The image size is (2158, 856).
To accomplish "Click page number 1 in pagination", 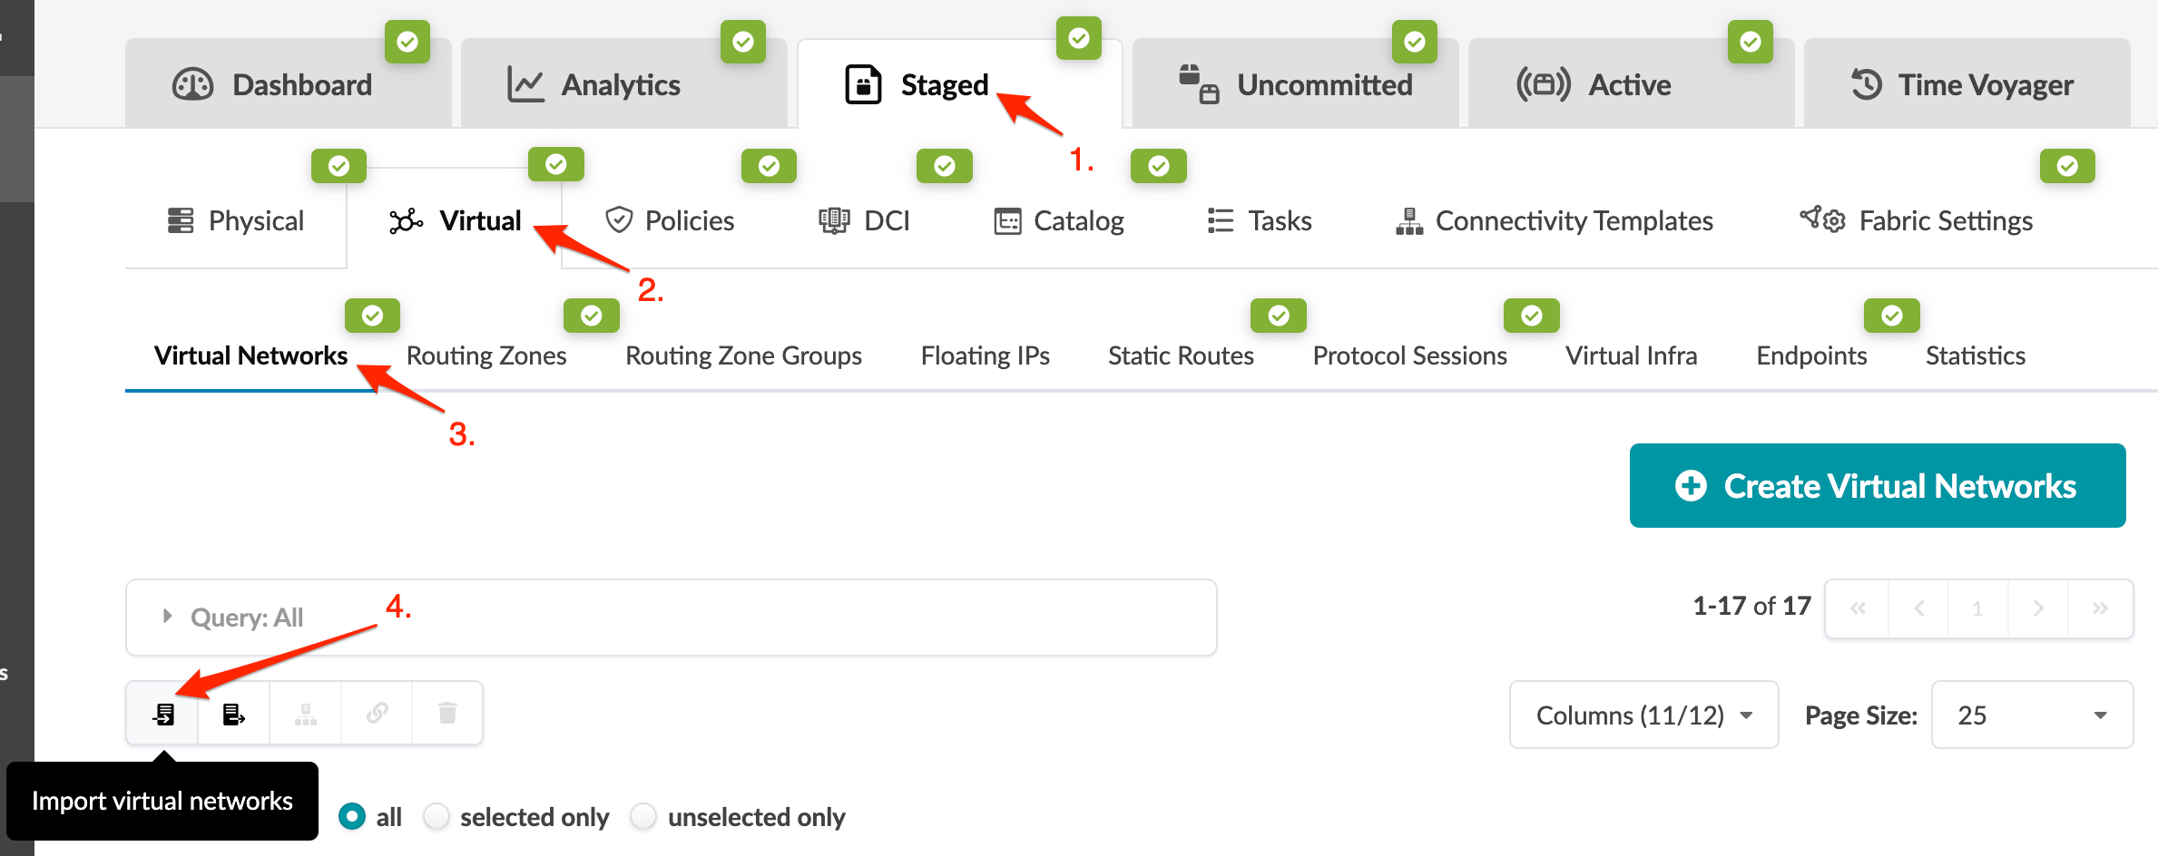I will pyautogui.click(x=1977, y=608).
